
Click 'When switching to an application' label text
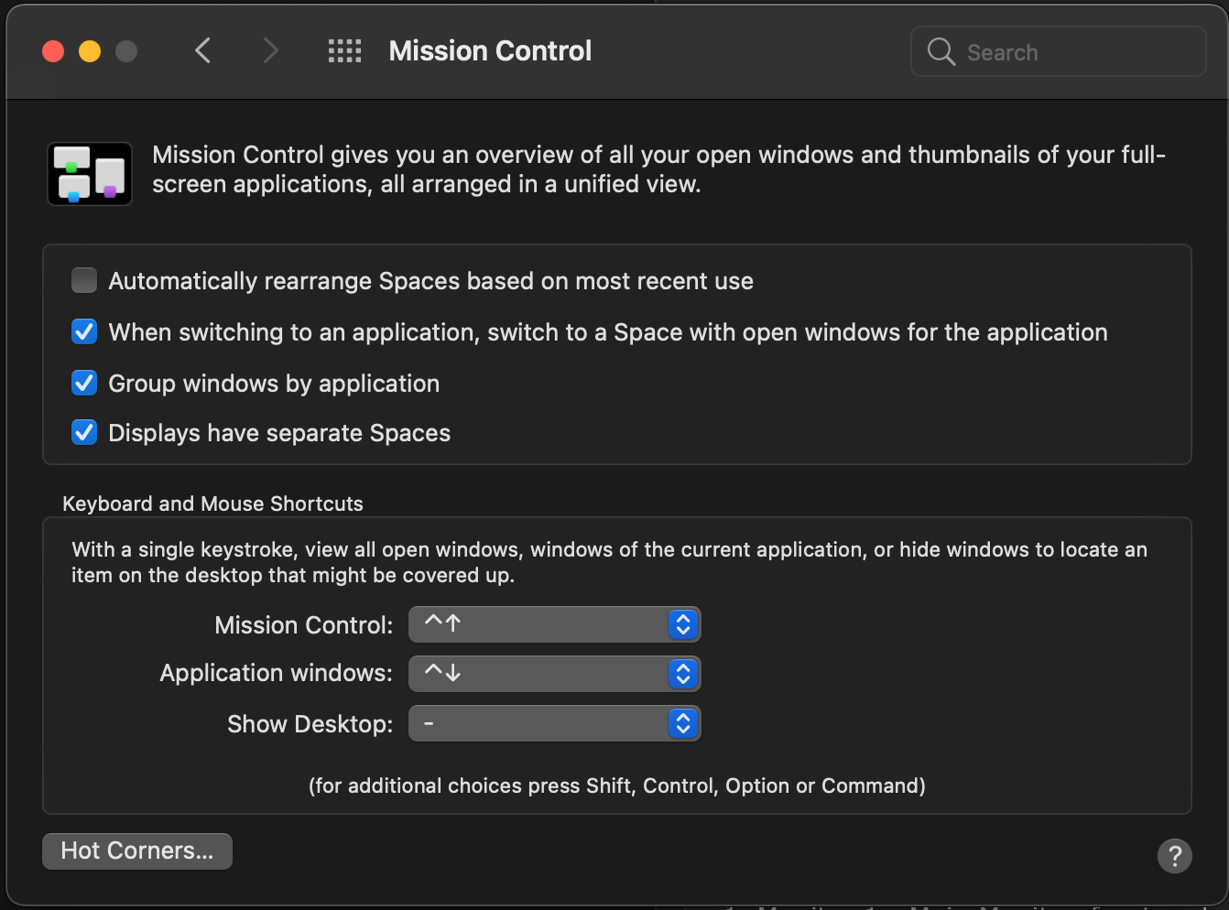(608, 332)
